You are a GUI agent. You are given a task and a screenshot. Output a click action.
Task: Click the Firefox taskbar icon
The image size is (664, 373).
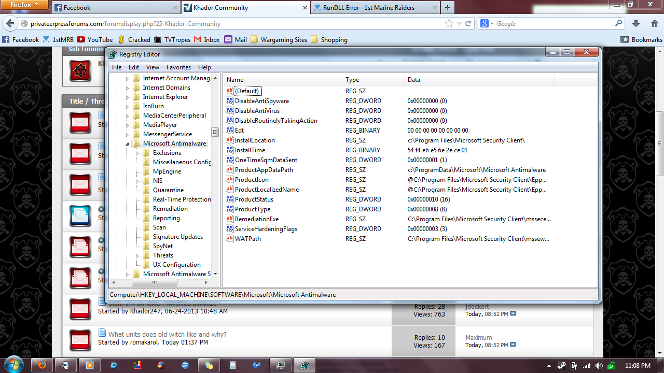(x=41, y=365)
